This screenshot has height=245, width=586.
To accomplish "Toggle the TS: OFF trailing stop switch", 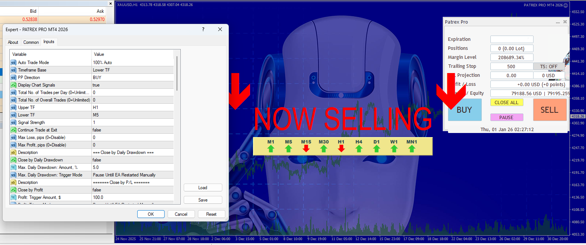I will tap(548, 66).
